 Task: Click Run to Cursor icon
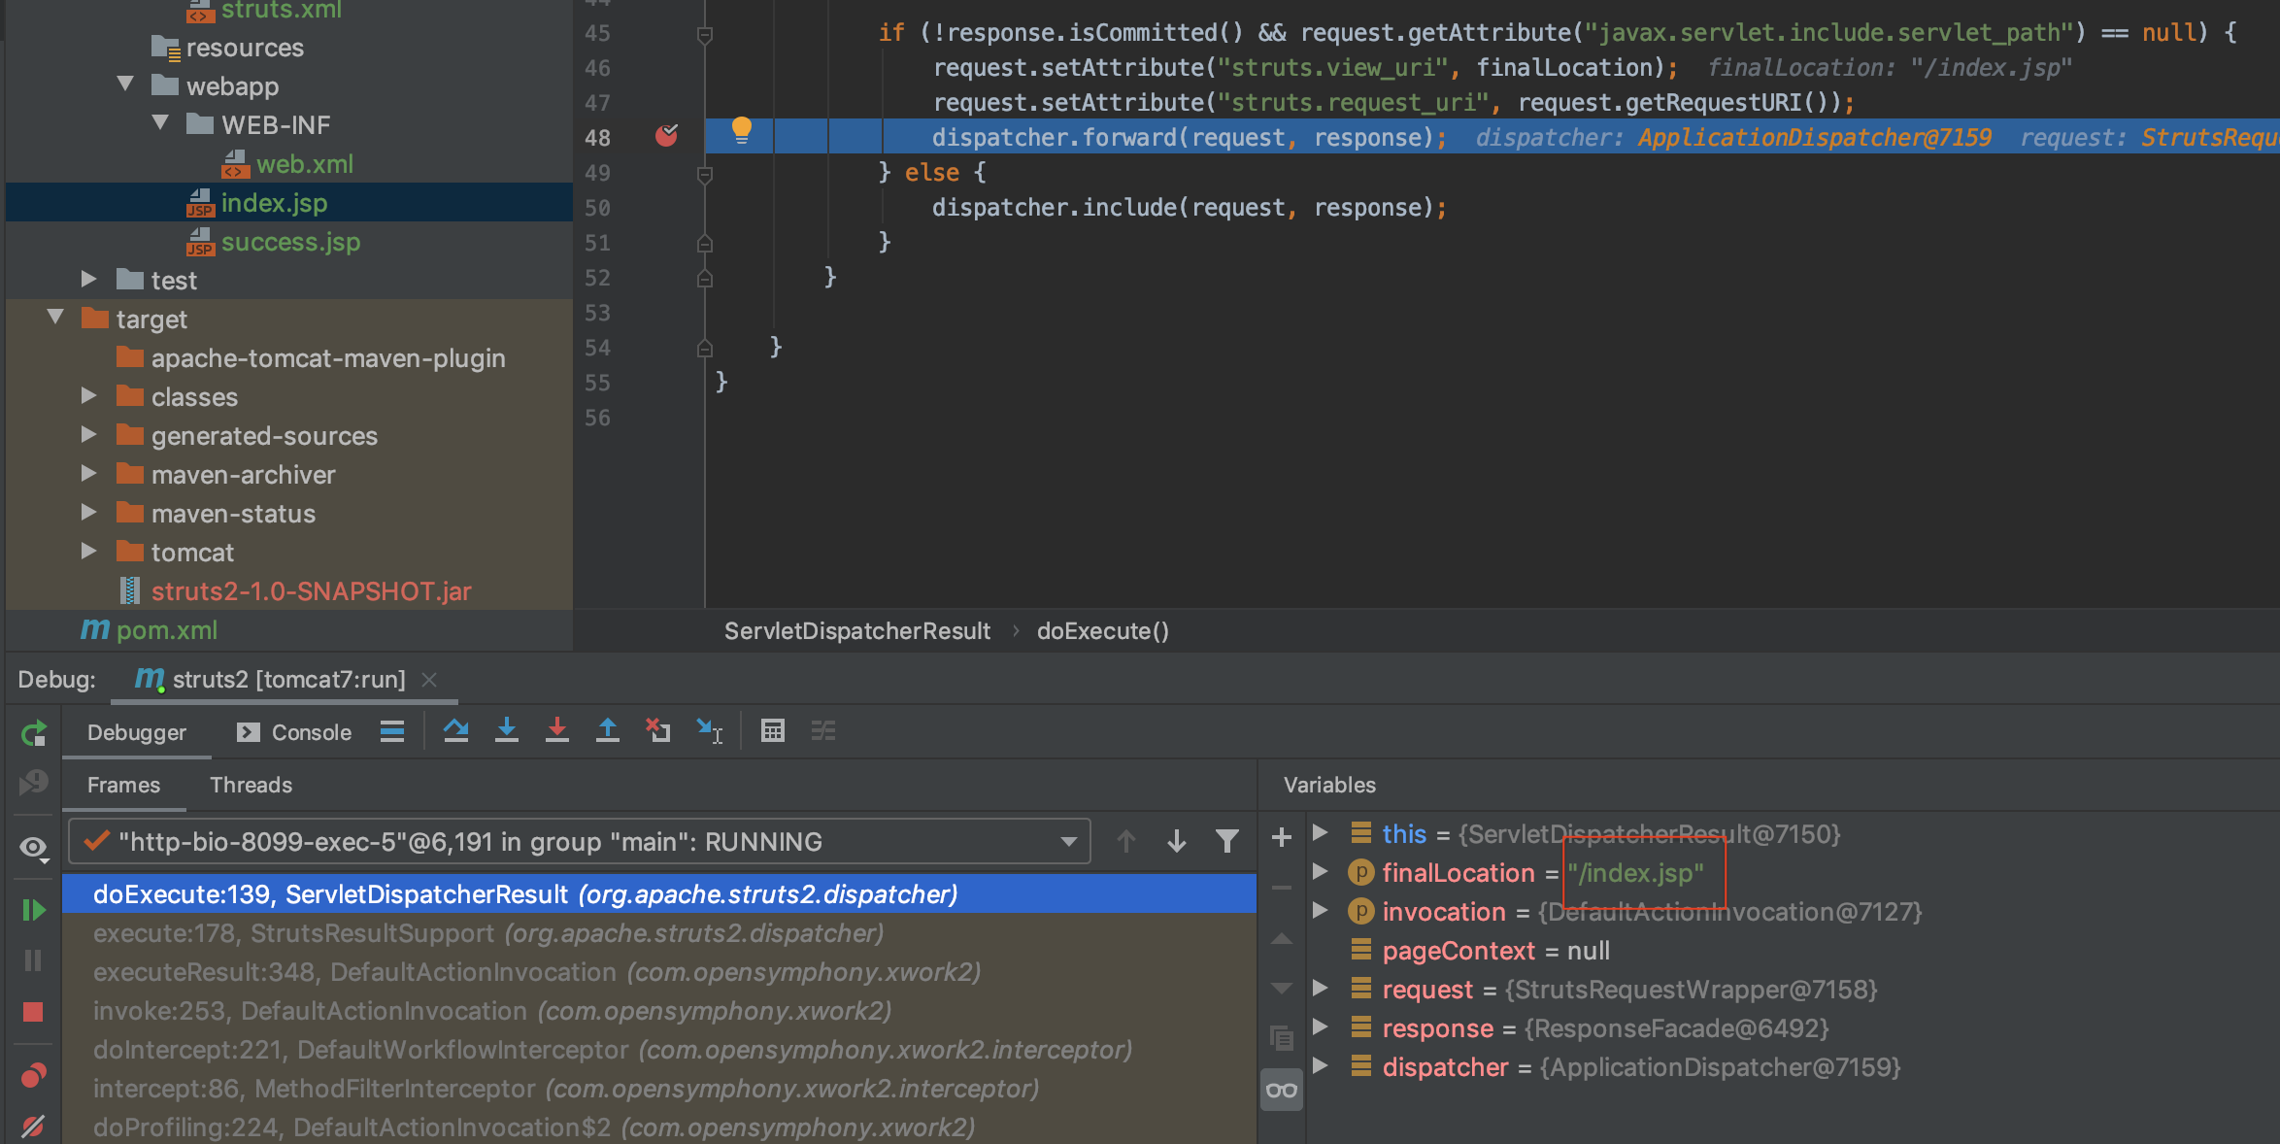pos(710,730)
